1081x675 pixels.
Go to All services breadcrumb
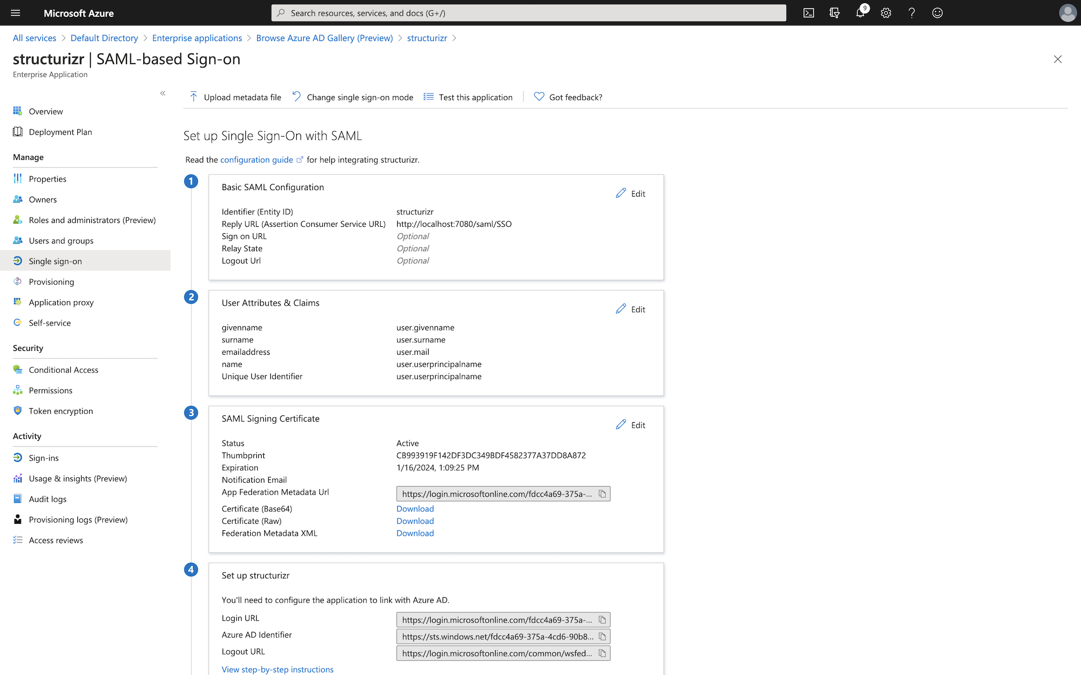point(35,38)
